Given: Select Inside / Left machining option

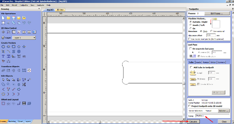Looking at the screenshot, I should pos(190,25).
